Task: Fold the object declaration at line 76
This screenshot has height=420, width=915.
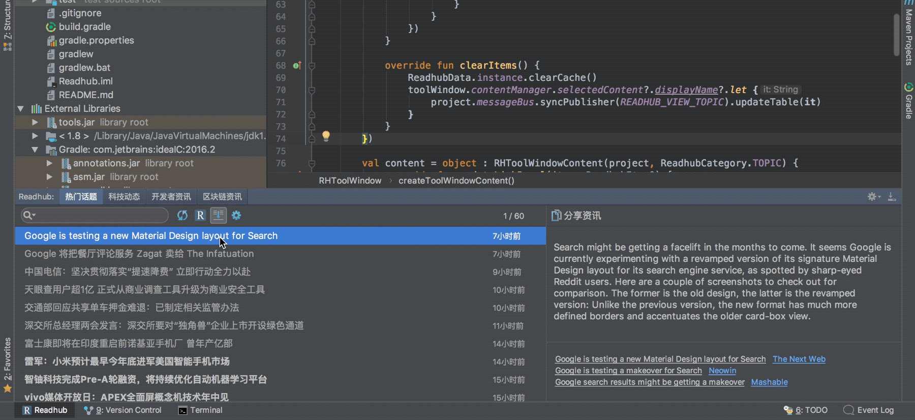Action: (312, 163)
